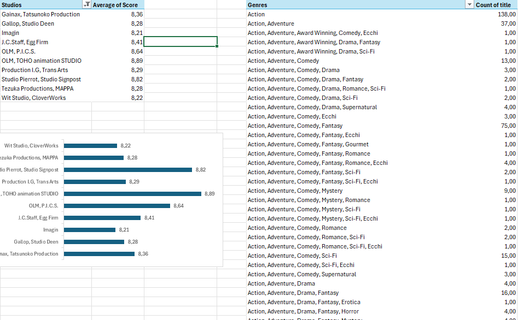This screenshot has height=320, width=518.
Task: Select the Count of title header cell
Action: (493, 5)
